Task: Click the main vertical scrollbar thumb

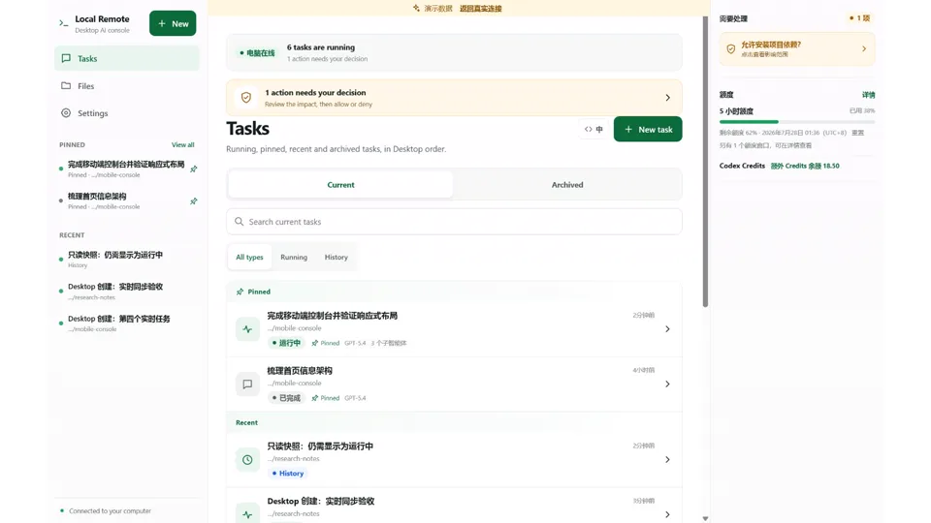Action: pyautogui.click(x=705, y=160)
